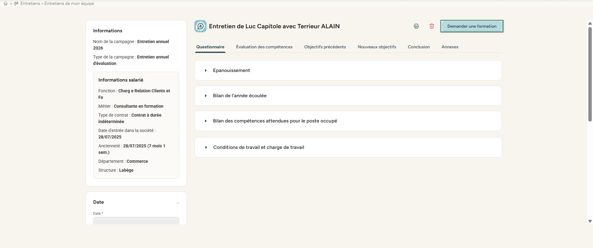
Task: Click the red trash delete icon
Action: click(432, 26)
